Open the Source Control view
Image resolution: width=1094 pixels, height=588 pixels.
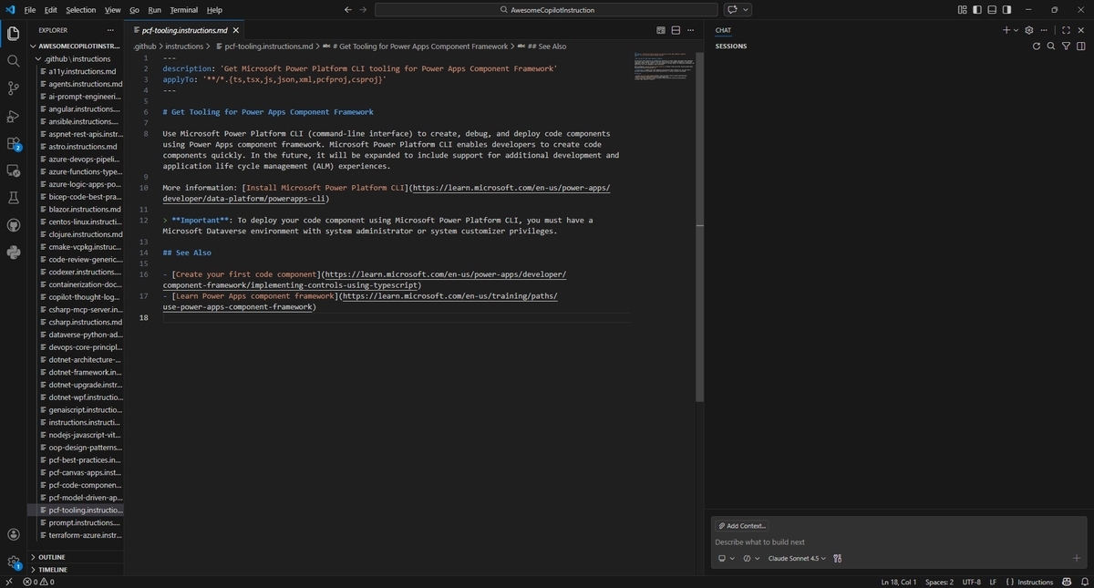13,88
